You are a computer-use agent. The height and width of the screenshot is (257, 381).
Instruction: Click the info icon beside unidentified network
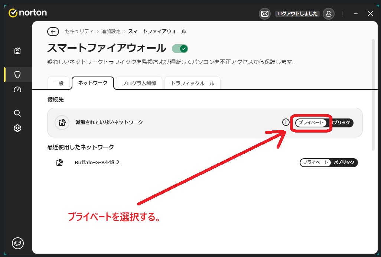tap(286, 122)
